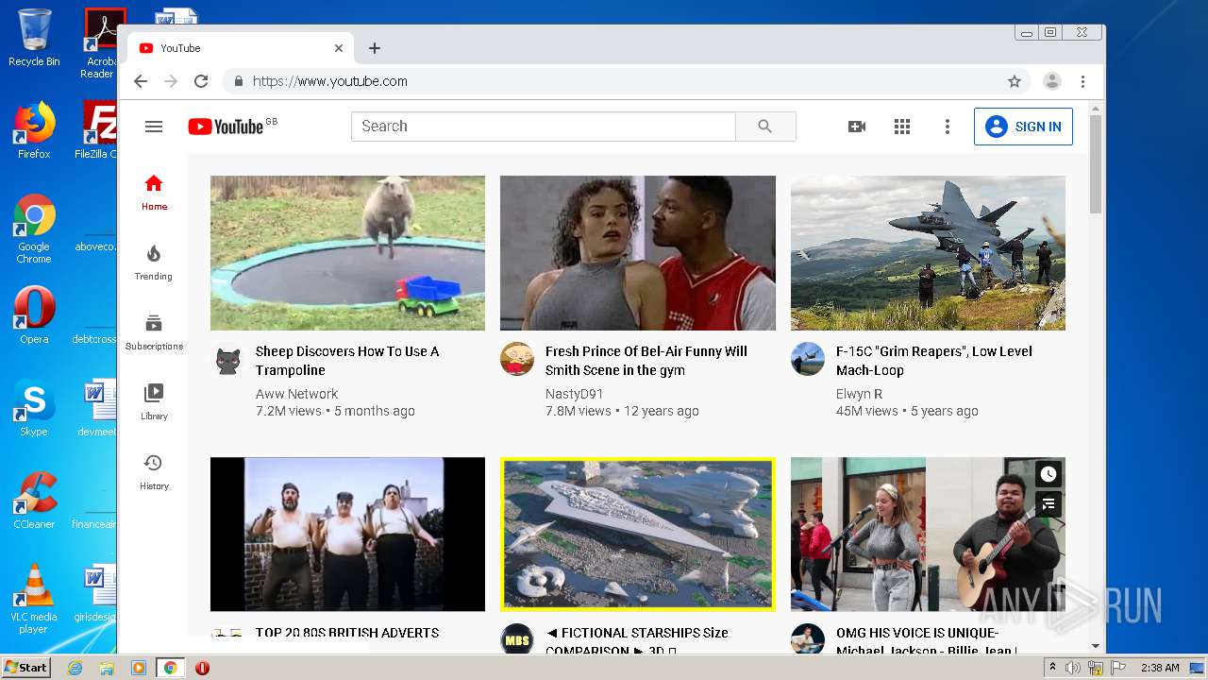Screen dimensions: 1208x680
Task: Open the Fresh Prince gym scene thumbnail
Action: coord(638,253)
